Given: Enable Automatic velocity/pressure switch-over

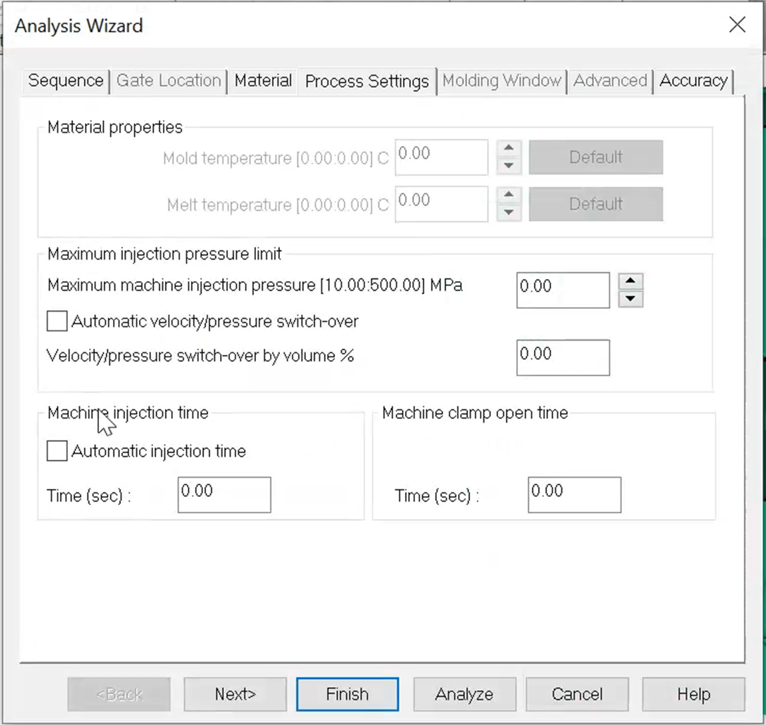Looking at the screenshot, I should click(57, 321).
